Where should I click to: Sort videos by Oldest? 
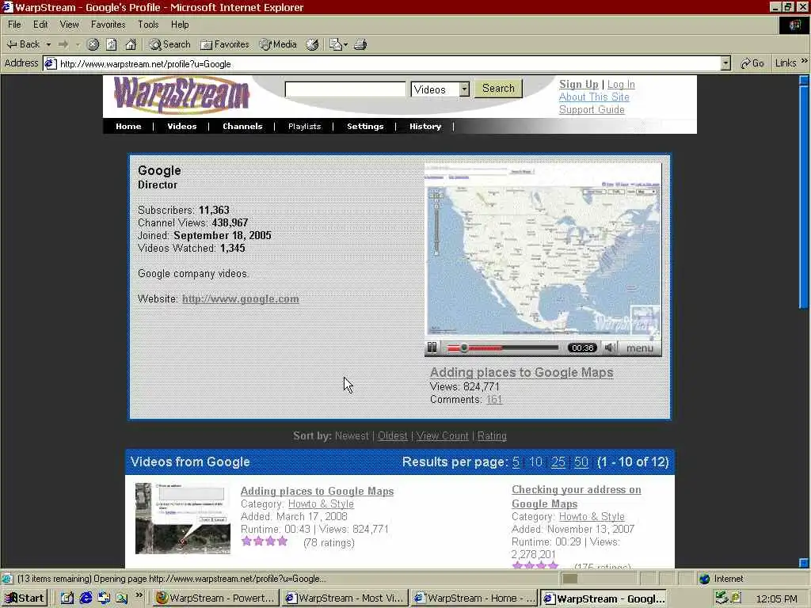click(x=393, y=436)
